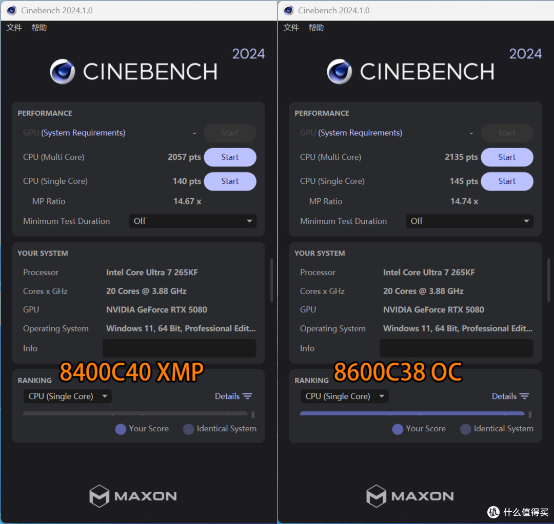The width and height of the screenshot is (554, 524).
Task: Open the ranking CPU (Single Core) dropdown in right window
Action: (x=345, y=396)
